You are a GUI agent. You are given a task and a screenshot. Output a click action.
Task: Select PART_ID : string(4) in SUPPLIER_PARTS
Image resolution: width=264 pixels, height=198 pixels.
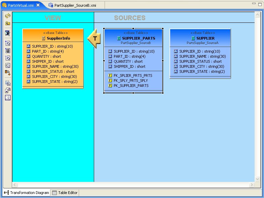129,56
